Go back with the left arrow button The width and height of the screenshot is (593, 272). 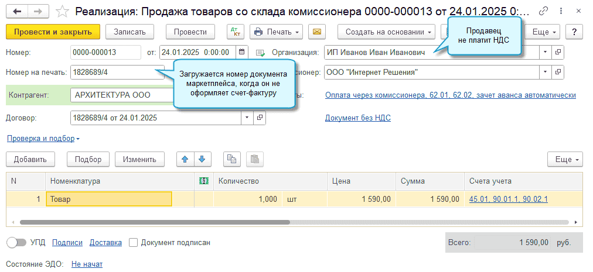(17, 11)
